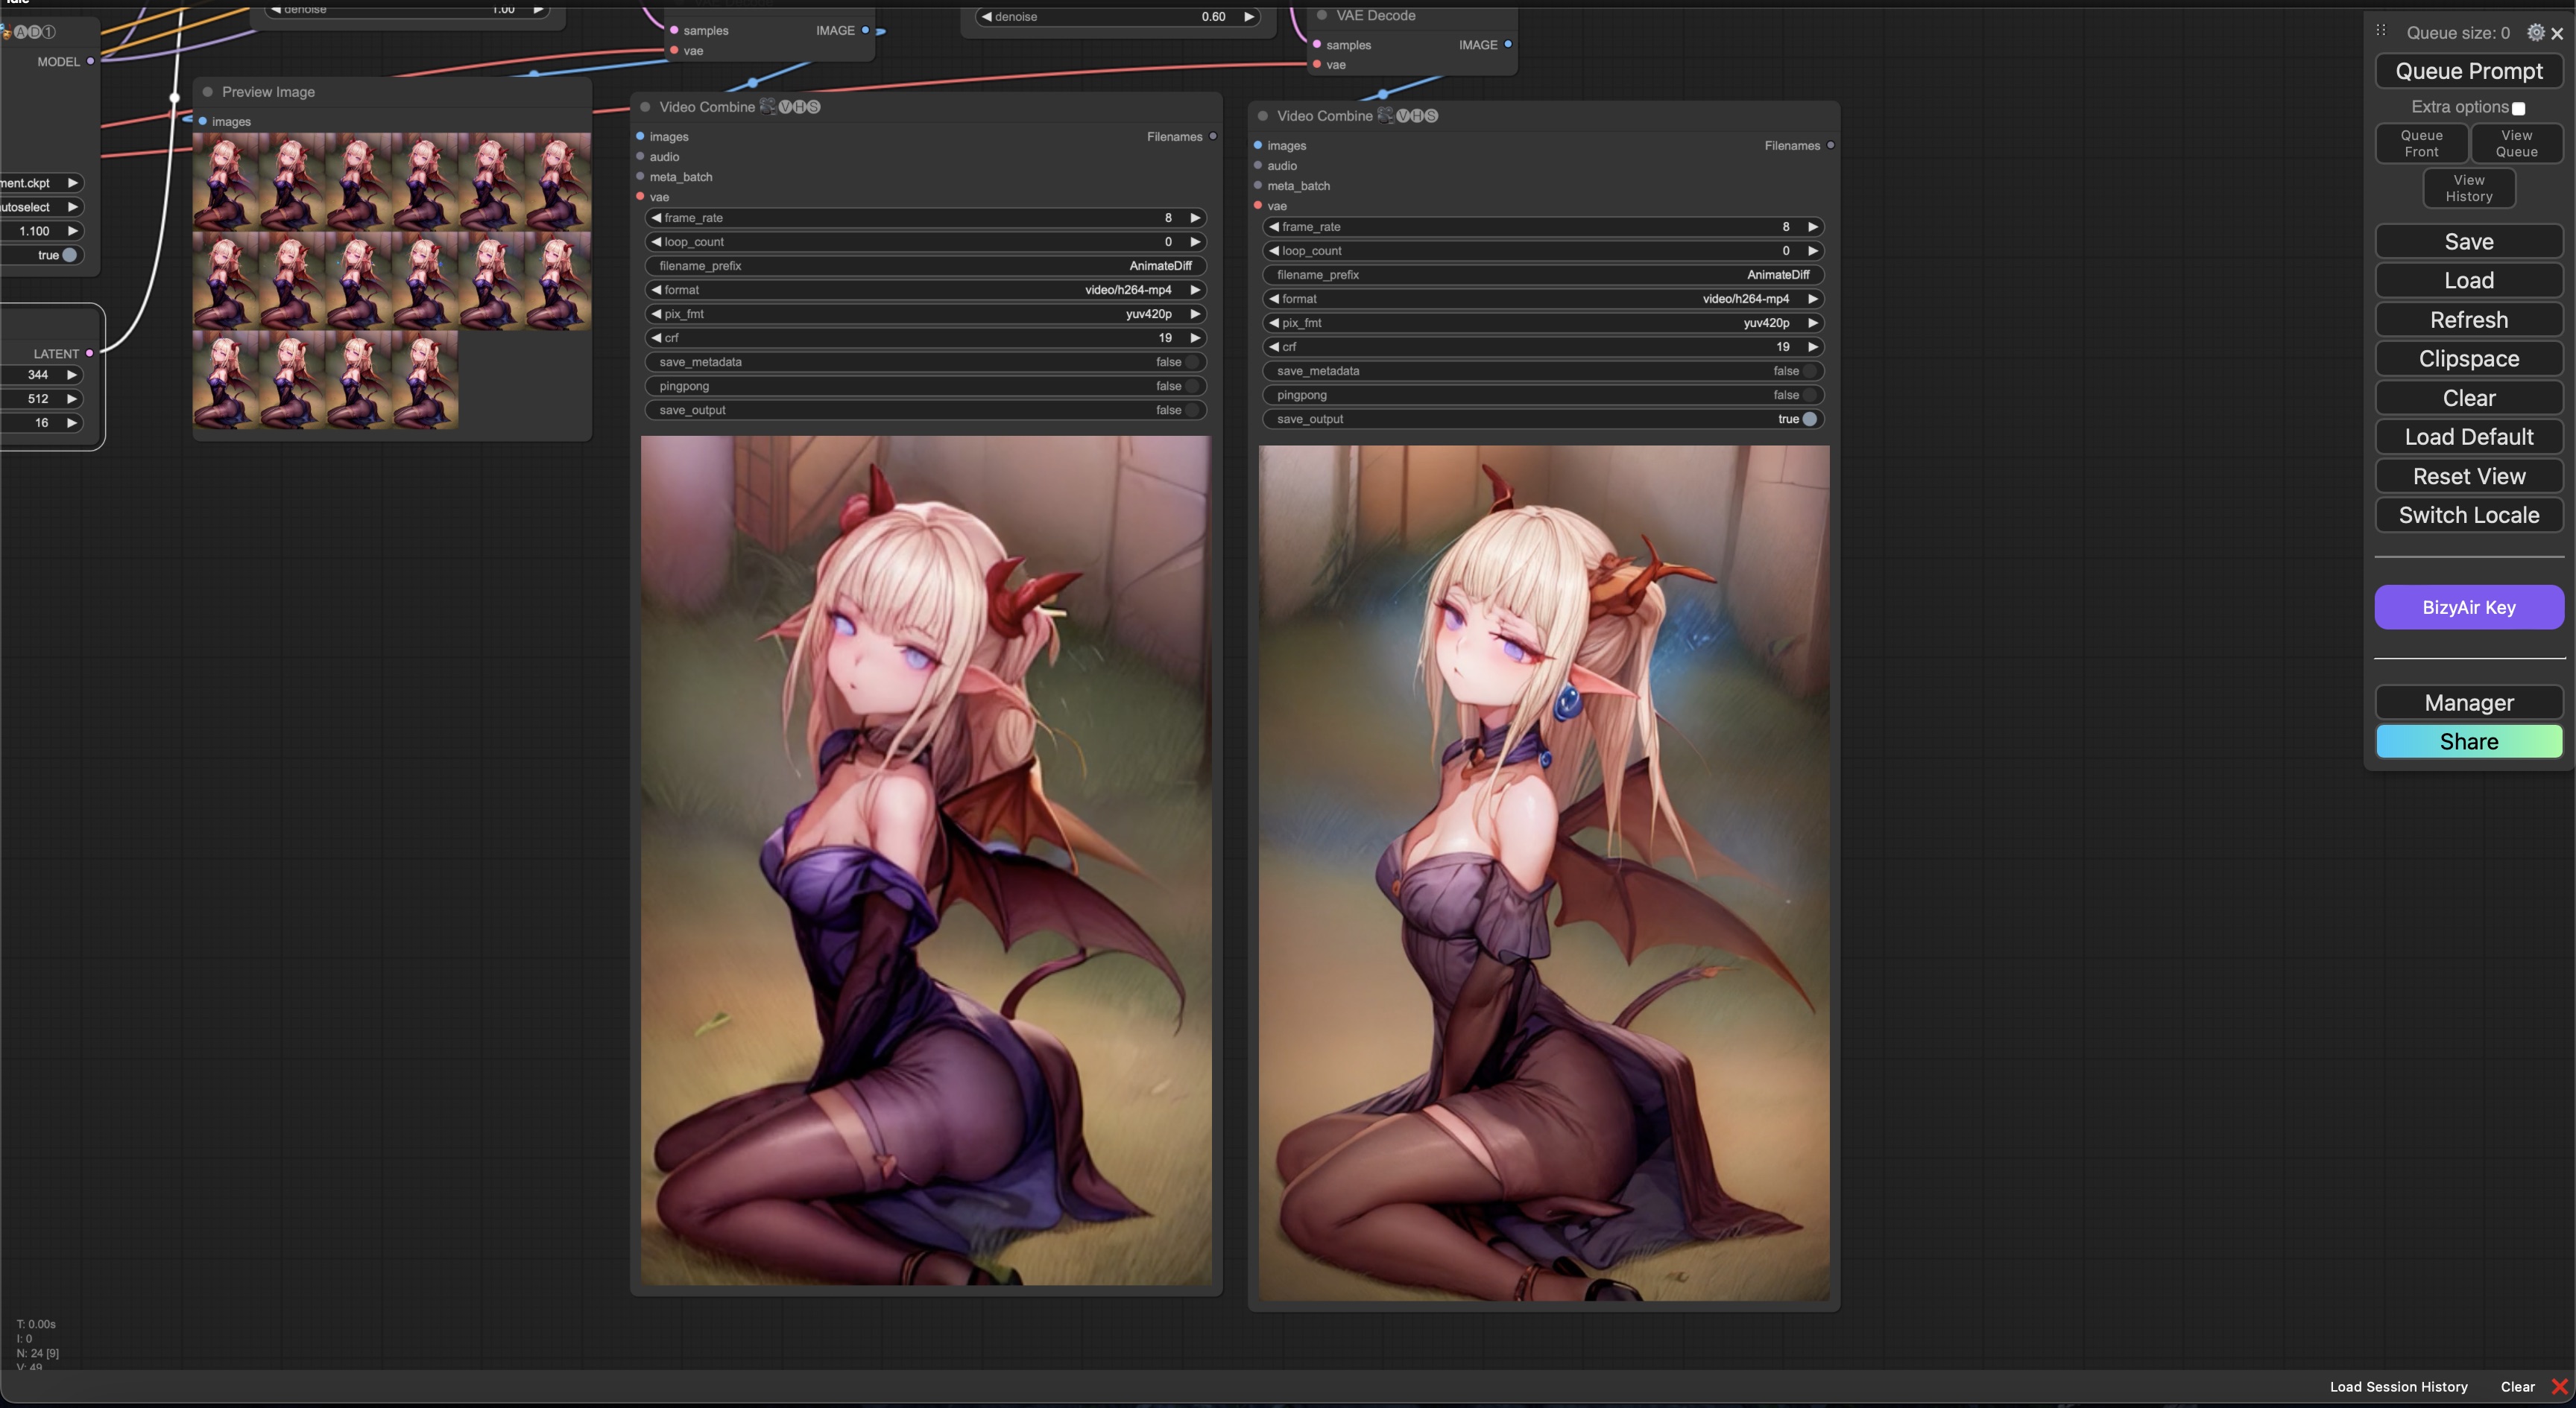Open Clipspace
This screenshot has height=1408, width=2576.
[x=2469, y=359]
